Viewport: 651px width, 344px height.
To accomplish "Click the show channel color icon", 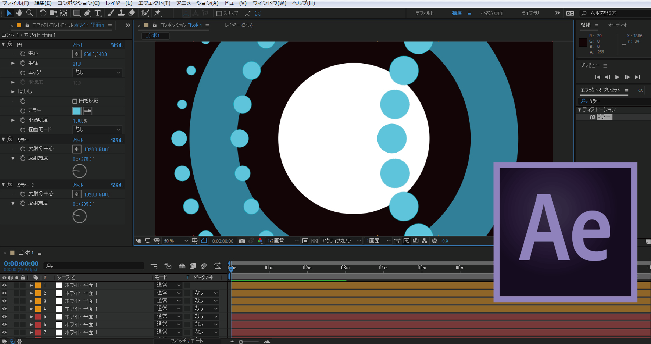I will click(260, 241).
